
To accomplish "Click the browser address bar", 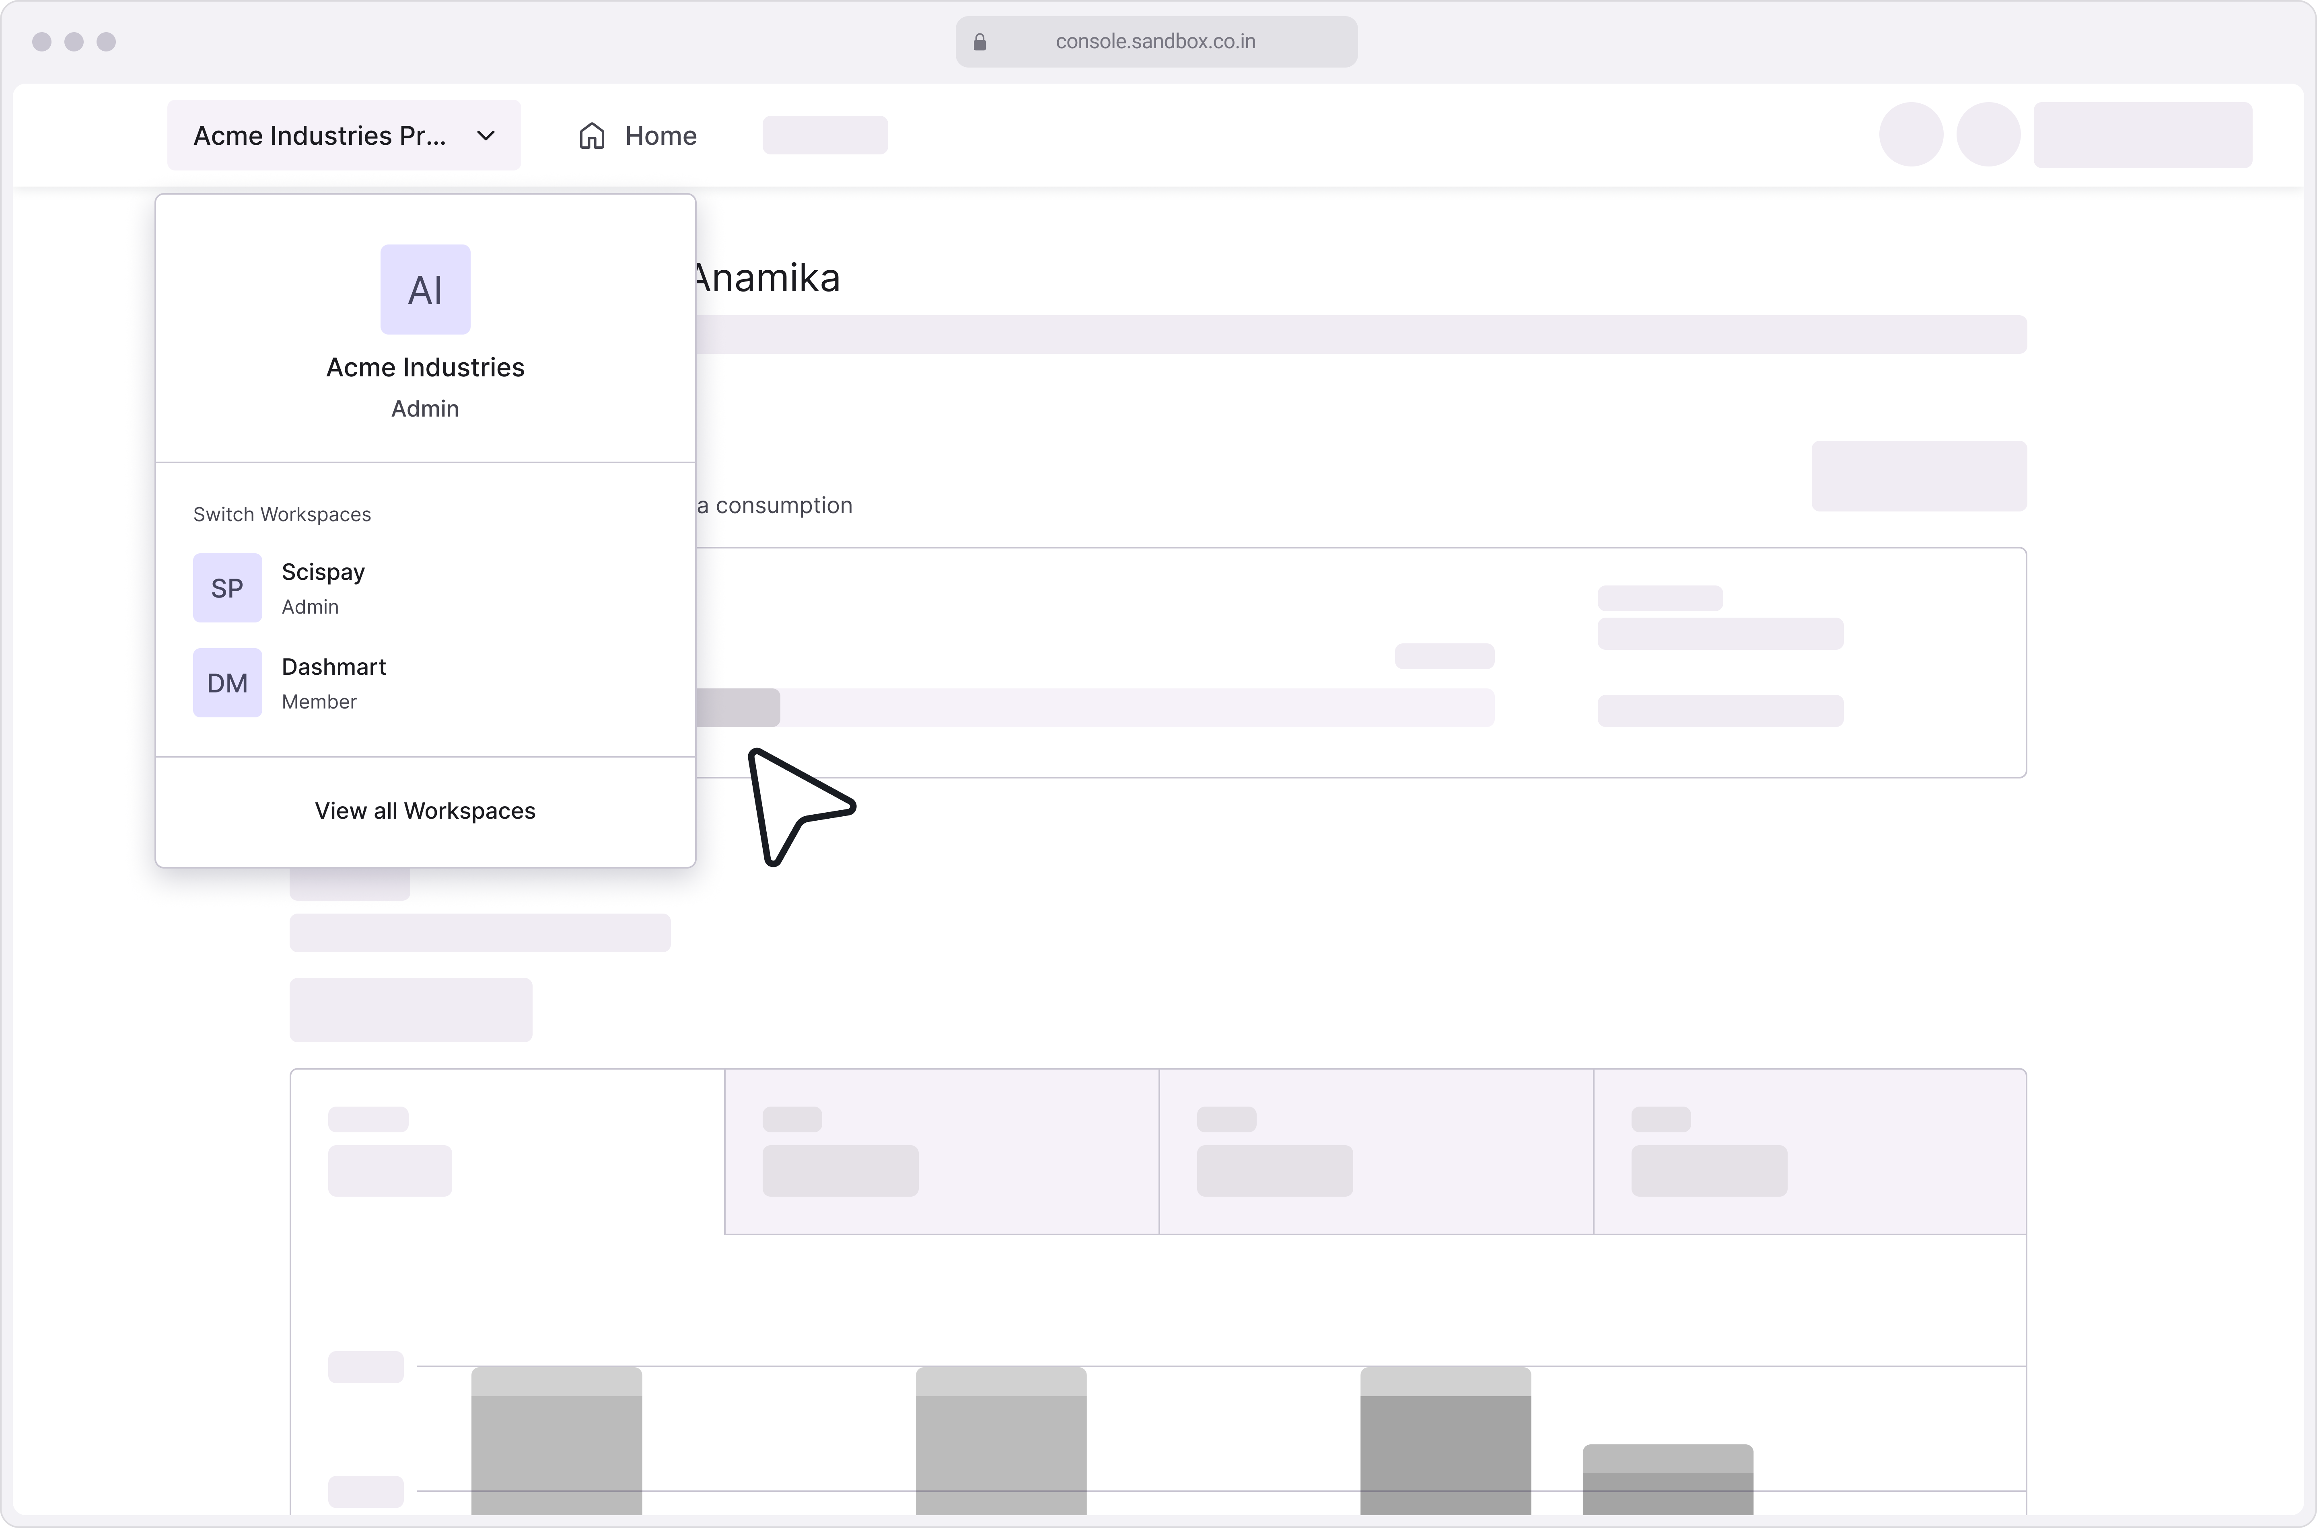I will click(x=1156, y=42).
